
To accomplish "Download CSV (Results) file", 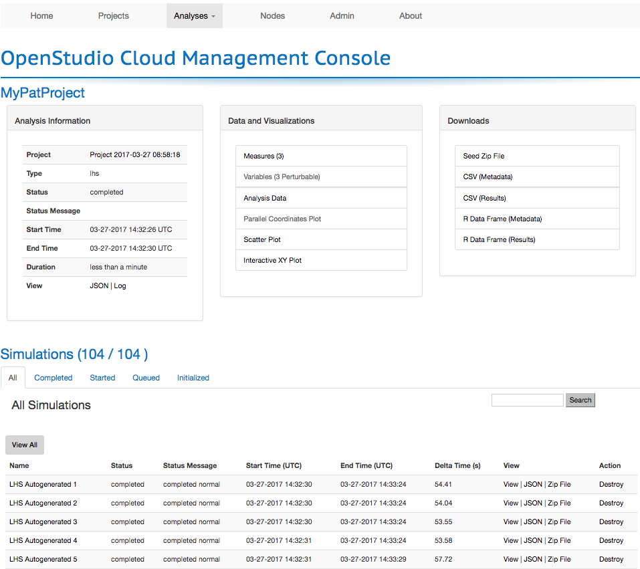I will [x=484, y=198].
